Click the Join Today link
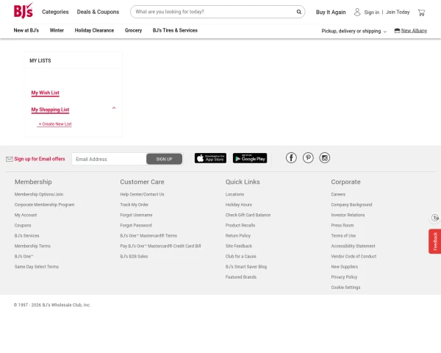 coord(398,12)
